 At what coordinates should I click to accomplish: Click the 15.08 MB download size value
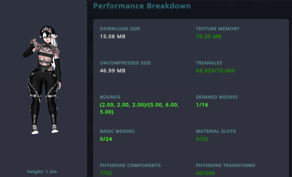(112, 36)
